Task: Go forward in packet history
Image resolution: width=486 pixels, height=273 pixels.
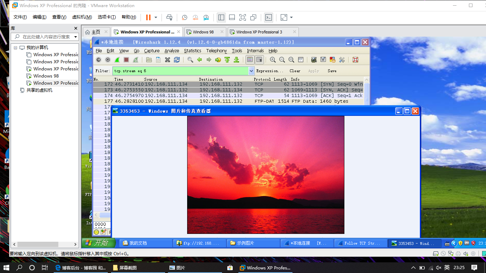Action: pyautogui.click(x=209, y=60)
